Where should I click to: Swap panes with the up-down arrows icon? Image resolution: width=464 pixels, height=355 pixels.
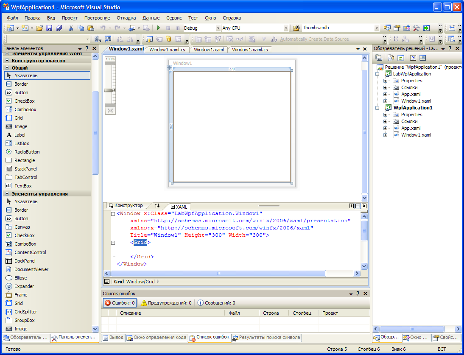click(x=157, y=206)
